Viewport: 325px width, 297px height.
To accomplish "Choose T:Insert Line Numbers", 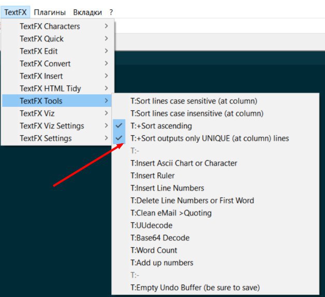I will coord(215,188).
